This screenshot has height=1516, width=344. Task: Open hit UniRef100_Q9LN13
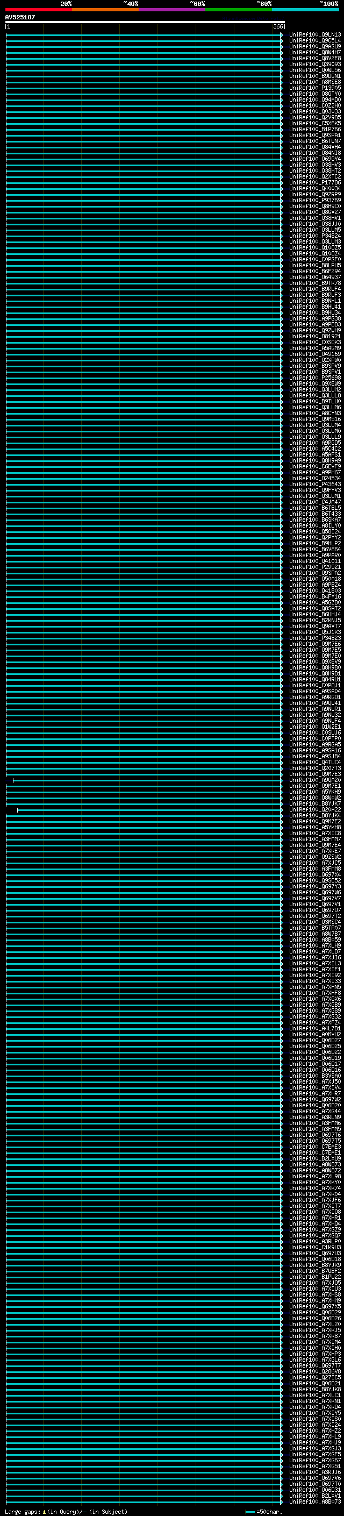[314, 35]
